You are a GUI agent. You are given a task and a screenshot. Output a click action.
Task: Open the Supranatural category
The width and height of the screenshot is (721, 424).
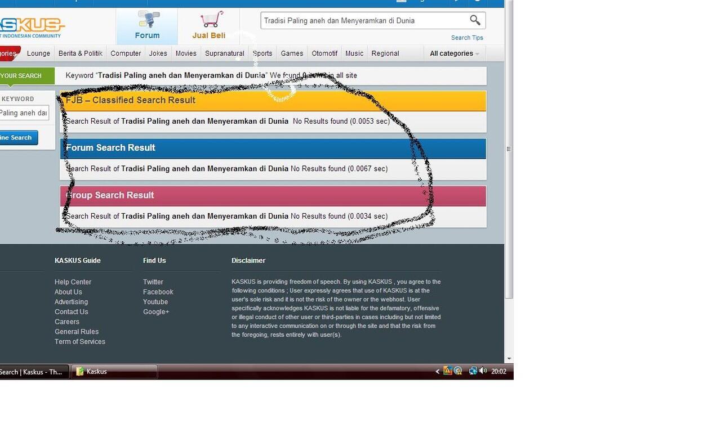click(225, 53)
